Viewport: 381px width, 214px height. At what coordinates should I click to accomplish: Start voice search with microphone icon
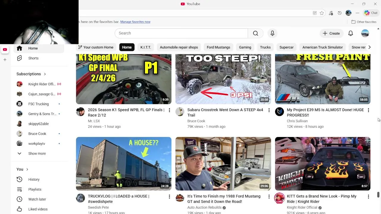click(272, 33)
